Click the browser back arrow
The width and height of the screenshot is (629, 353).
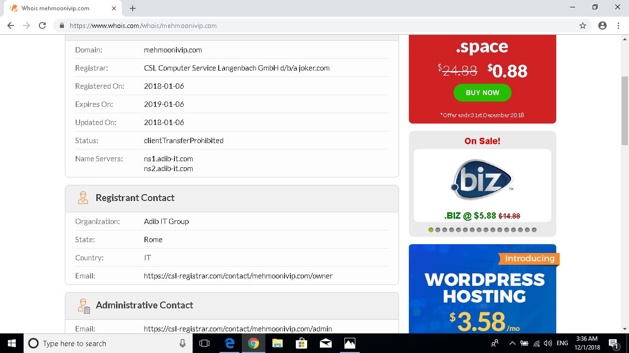point(11,25)
